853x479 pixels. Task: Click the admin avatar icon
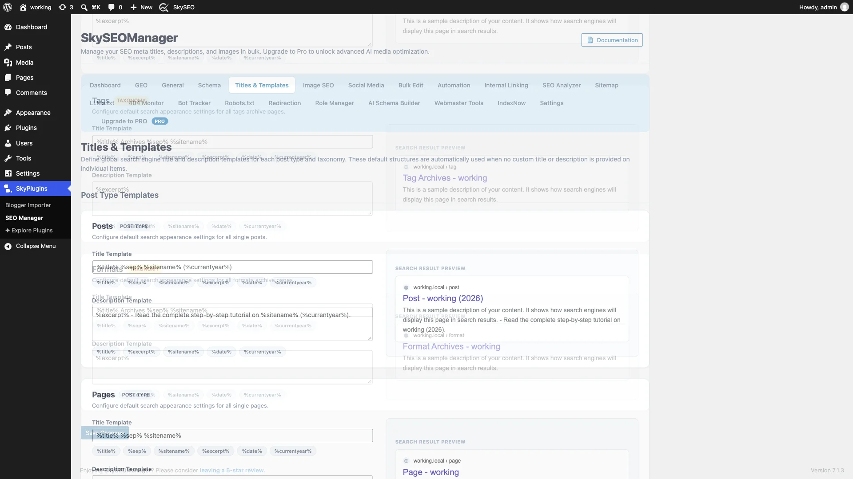[x=845, y=7]
